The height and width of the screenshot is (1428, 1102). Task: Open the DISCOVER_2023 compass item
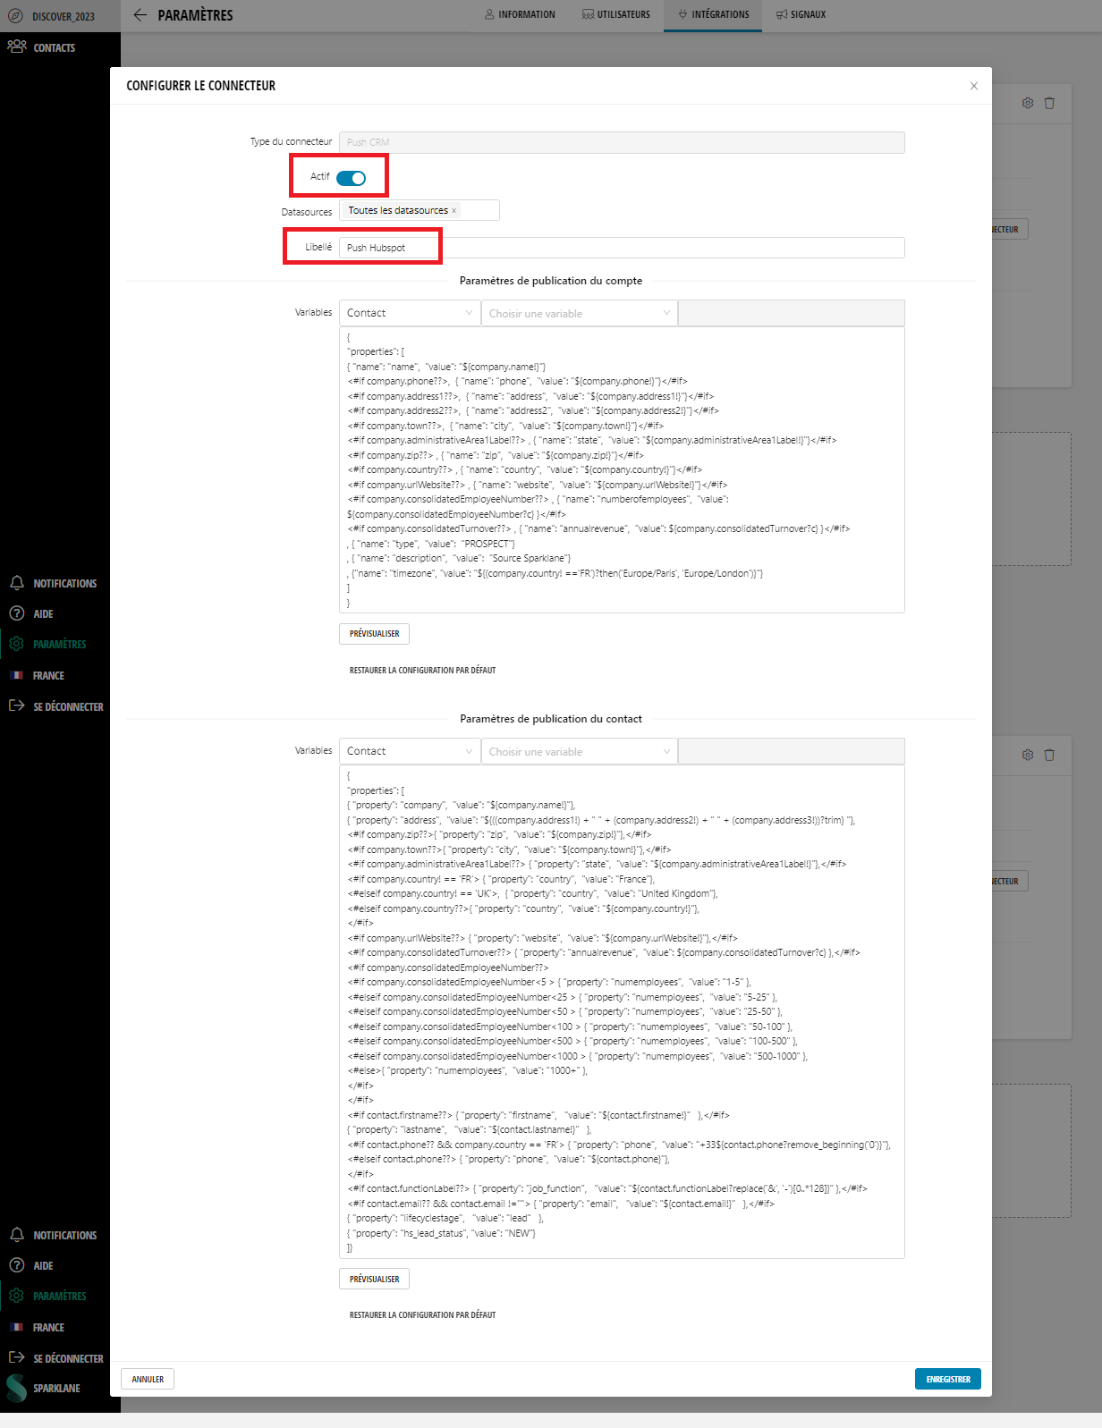(x=52, y=16)
